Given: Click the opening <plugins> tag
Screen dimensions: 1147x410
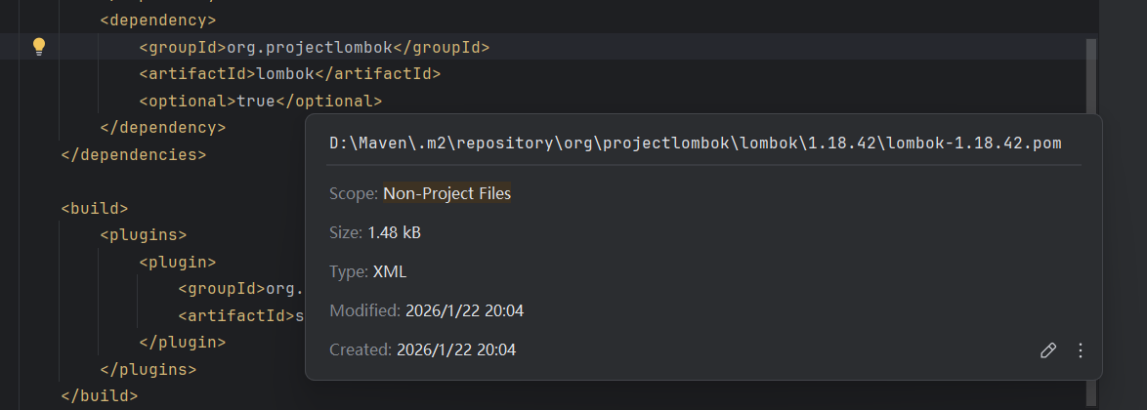Looking at the screenshot, I should point(144,234).
